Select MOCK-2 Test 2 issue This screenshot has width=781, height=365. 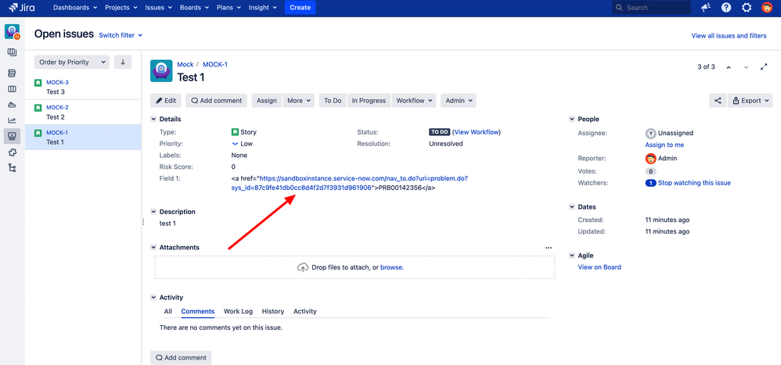point(83,112)
